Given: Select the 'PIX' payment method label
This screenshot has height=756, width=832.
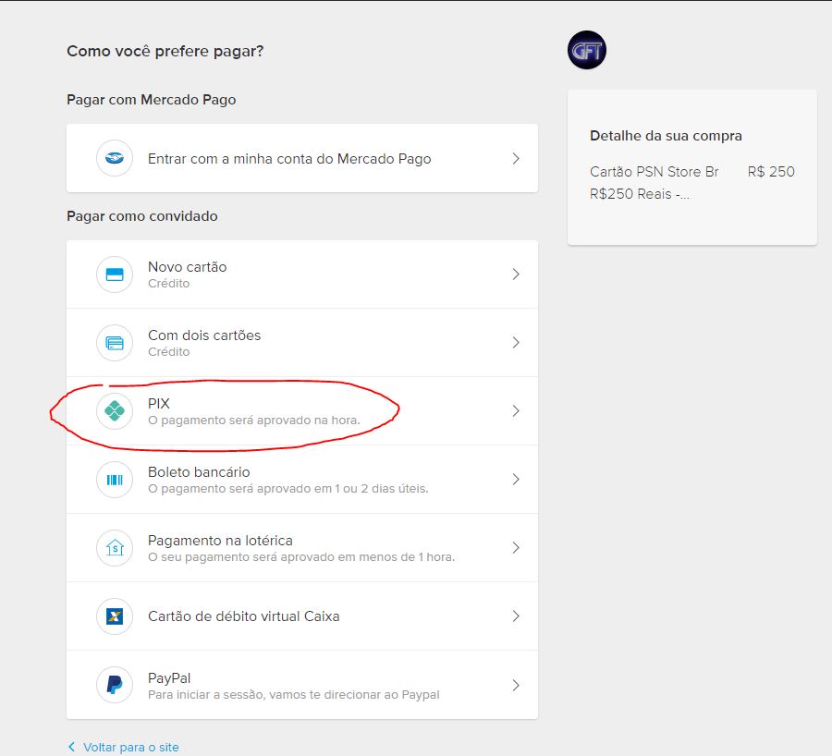Looking at the screenshot, I should pyautogui.click(x=159, y=404).
